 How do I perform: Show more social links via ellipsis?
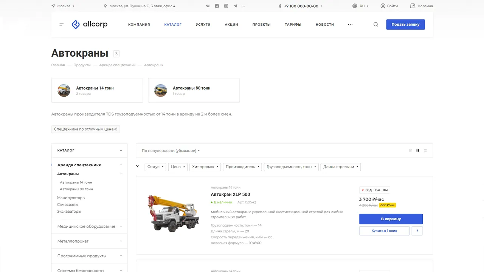point(243,6)
